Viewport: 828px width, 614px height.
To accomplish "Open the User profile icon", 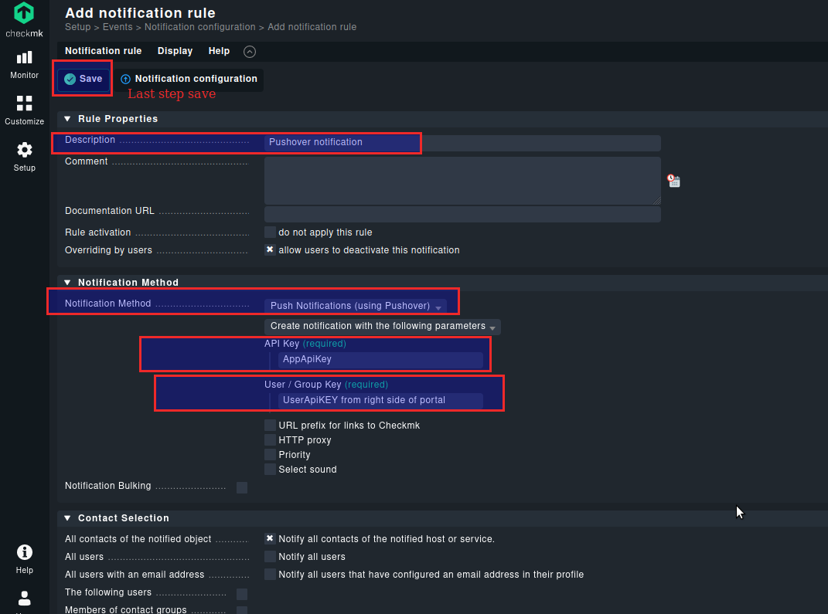I will pyautogui.click(x=24, y=599).
